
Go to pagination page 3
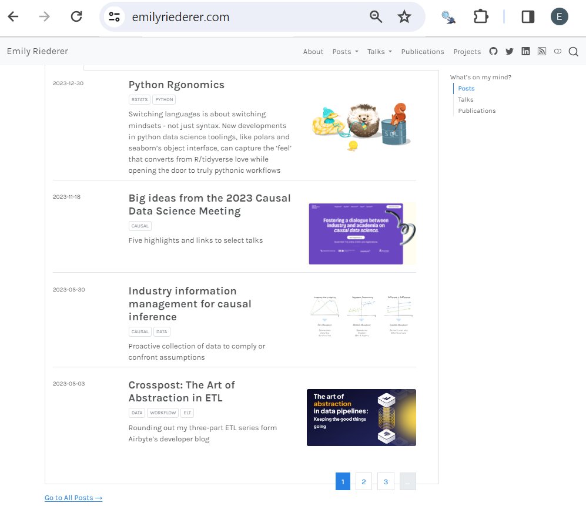[386, 481]
